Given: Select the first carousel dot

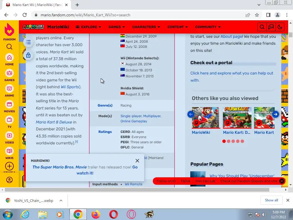Looking at the screenshot, I should (224, 141).
